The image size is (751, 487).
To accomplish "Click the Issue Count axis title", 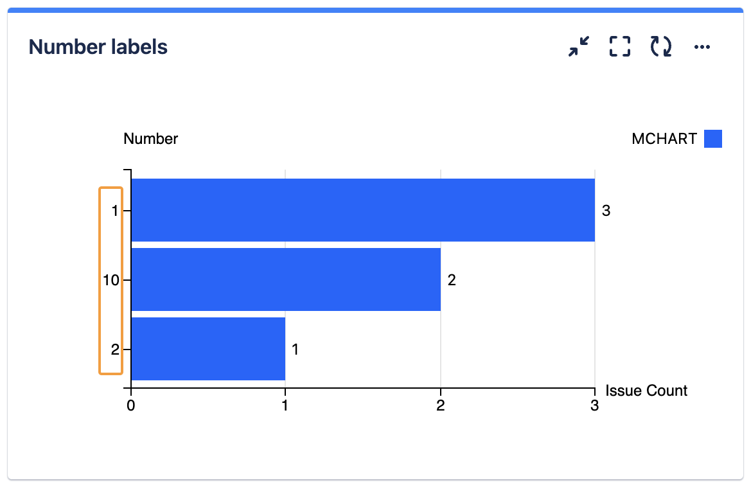I will point(646,391).
